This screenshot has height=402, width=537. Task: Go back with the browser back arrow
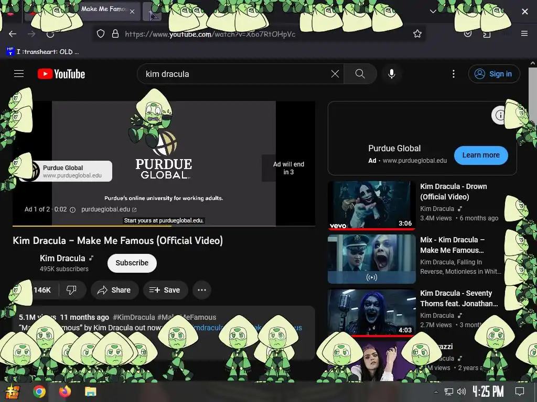[13, 34]
